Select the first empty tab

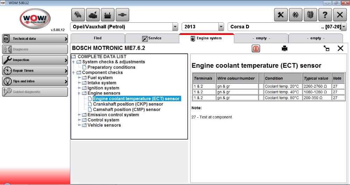point(261,38)
